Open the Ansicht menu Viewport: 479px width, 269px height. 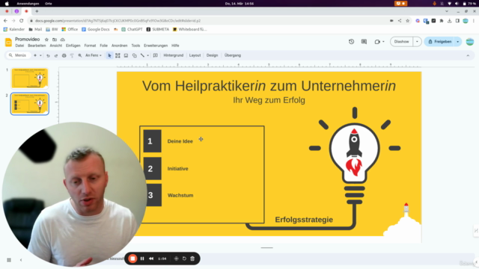(56, 46)
